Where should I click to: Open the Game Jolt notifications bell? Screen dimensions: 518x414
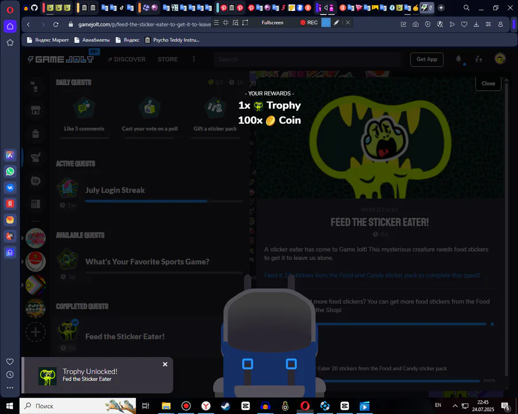pos(459,59)
